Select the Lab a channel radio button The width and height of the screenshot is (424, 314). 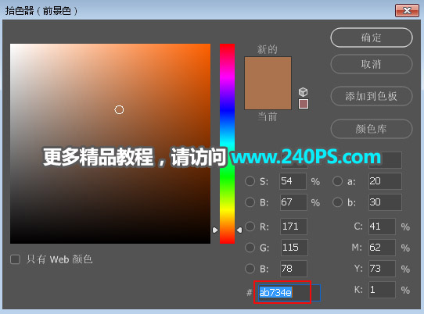337,181
